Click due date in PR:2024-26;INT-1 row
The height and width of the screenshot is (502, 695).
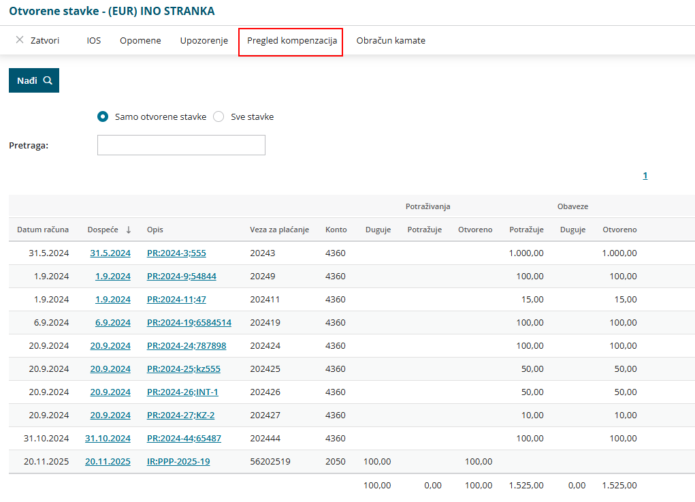tap(110, 392)
